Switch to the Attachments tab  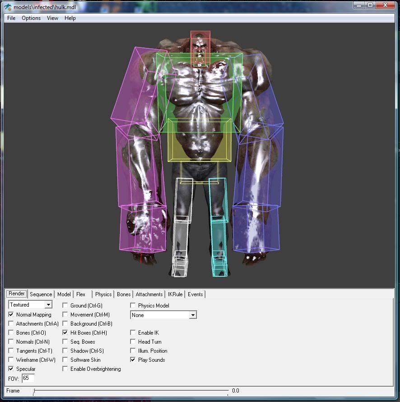(x=149, y=294)
